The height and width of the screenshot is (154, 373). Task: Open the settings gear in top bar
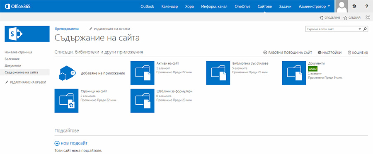[354, 7]
